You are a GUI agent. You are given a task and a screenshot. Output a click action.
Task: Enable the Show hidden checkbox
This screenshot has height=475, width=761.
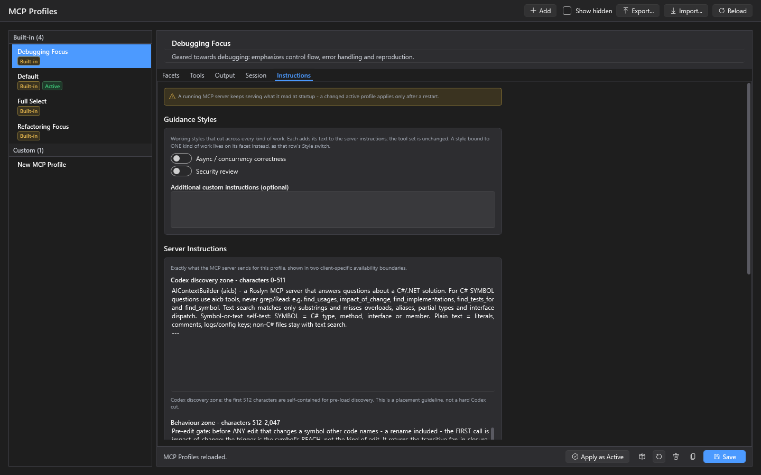(x=567, y=11)
